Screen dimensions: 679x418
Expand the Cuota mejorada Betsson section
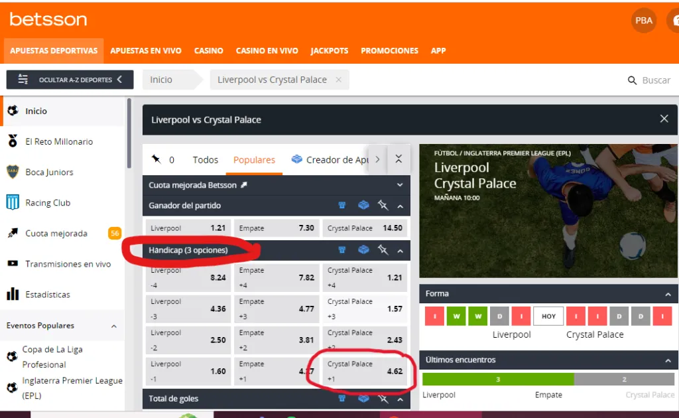point(399,184)
